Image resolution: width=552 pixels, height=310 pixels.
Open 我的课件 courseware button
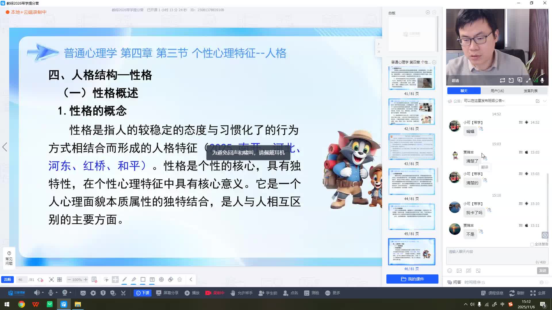[x=412, y=279]
